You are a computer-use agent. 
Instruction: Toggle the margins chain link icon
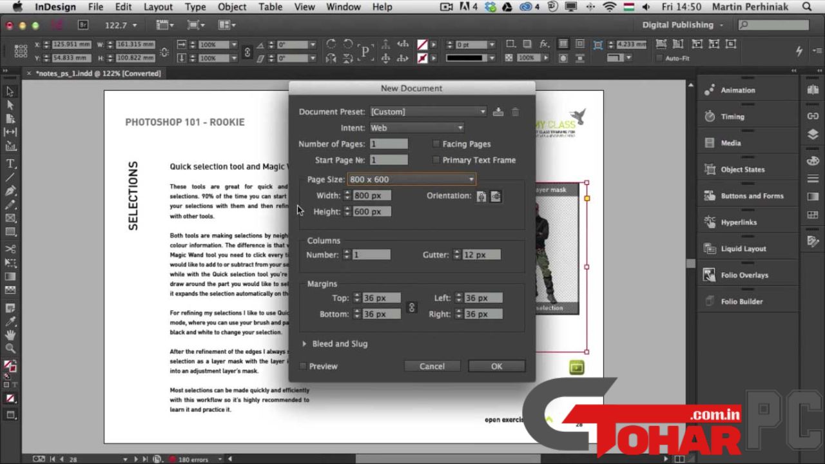(x=412, y=307)
